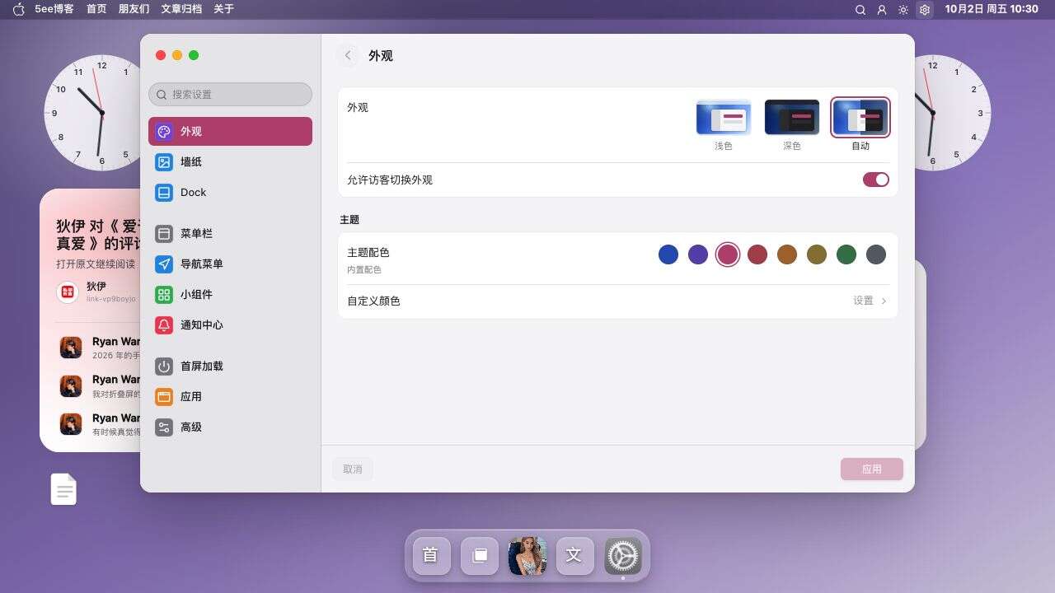This screenshot has width=1055, height=593.
Task: Click the search magnifier in the menu bar
Action: click(860, 10)
